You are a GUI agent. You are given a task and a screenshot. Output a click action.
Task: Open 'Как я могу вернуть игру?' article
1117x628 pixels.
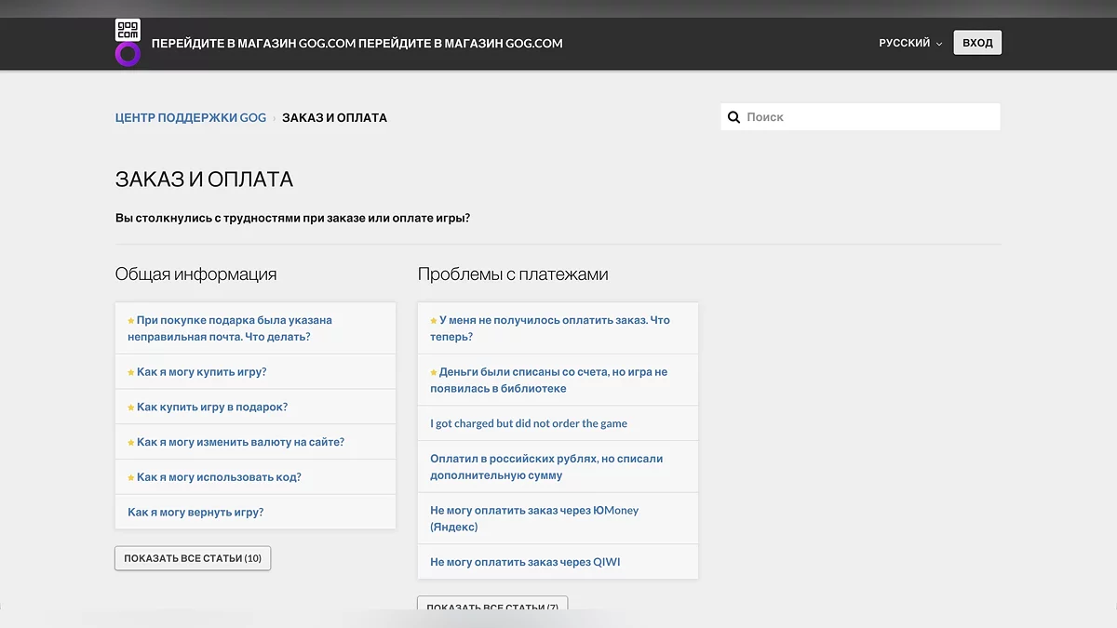click(x=195, y=513)
